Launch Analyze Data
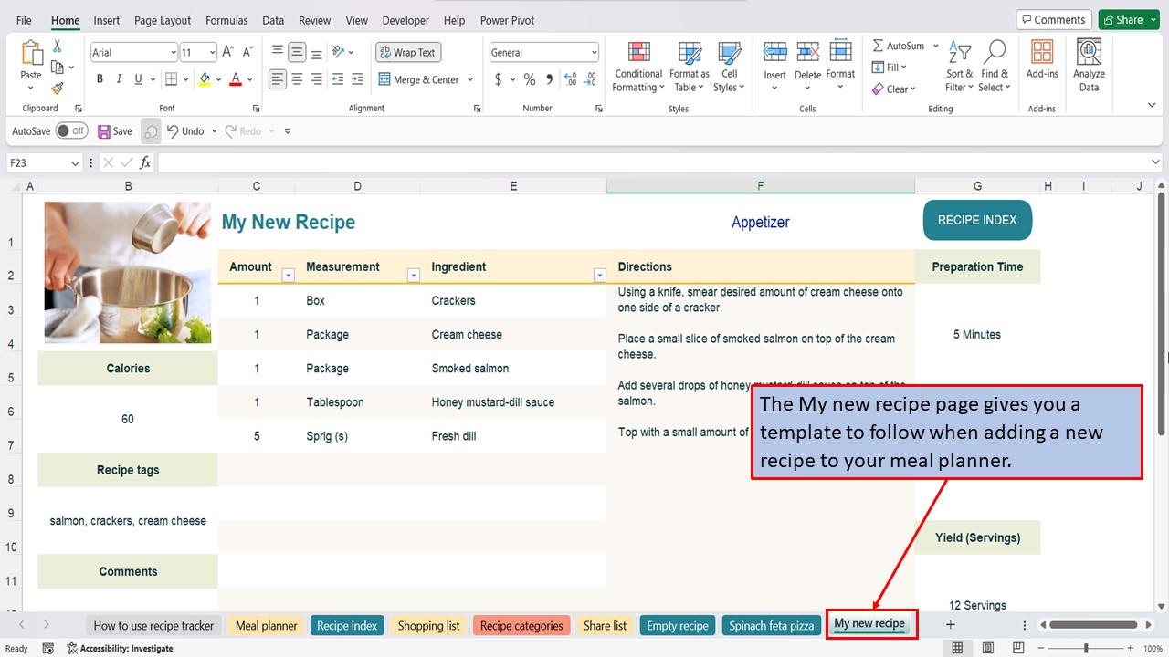1169x657 pixels. click(x=1088, y=65)
